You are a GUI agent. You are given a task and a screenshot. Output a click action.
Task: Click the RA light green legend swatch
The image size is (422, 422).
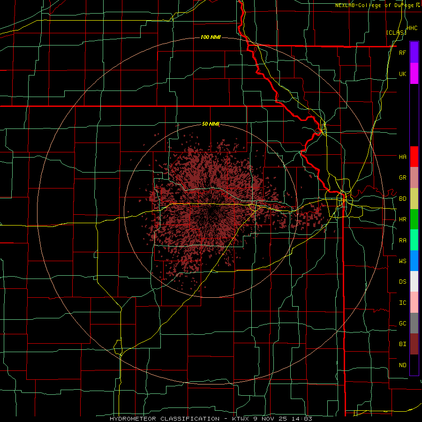coord(414,240)
